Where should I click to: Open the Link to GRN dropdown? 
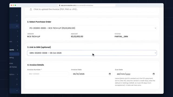pos(92,53)
